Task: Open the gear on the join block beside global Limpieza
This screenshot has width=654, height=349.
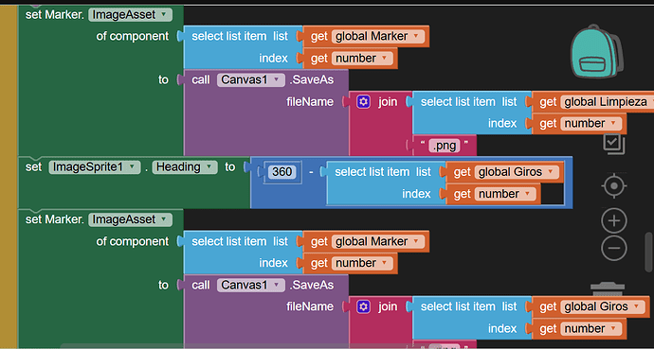Action: pyautogui.click(x=364, y=102)
